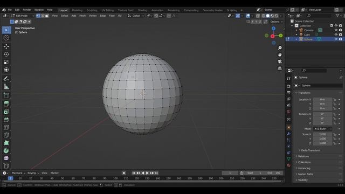Viewport: 345px width, 194px height.
Task: Switch to the Modeling workspace tab
Action: pos(77,10)
